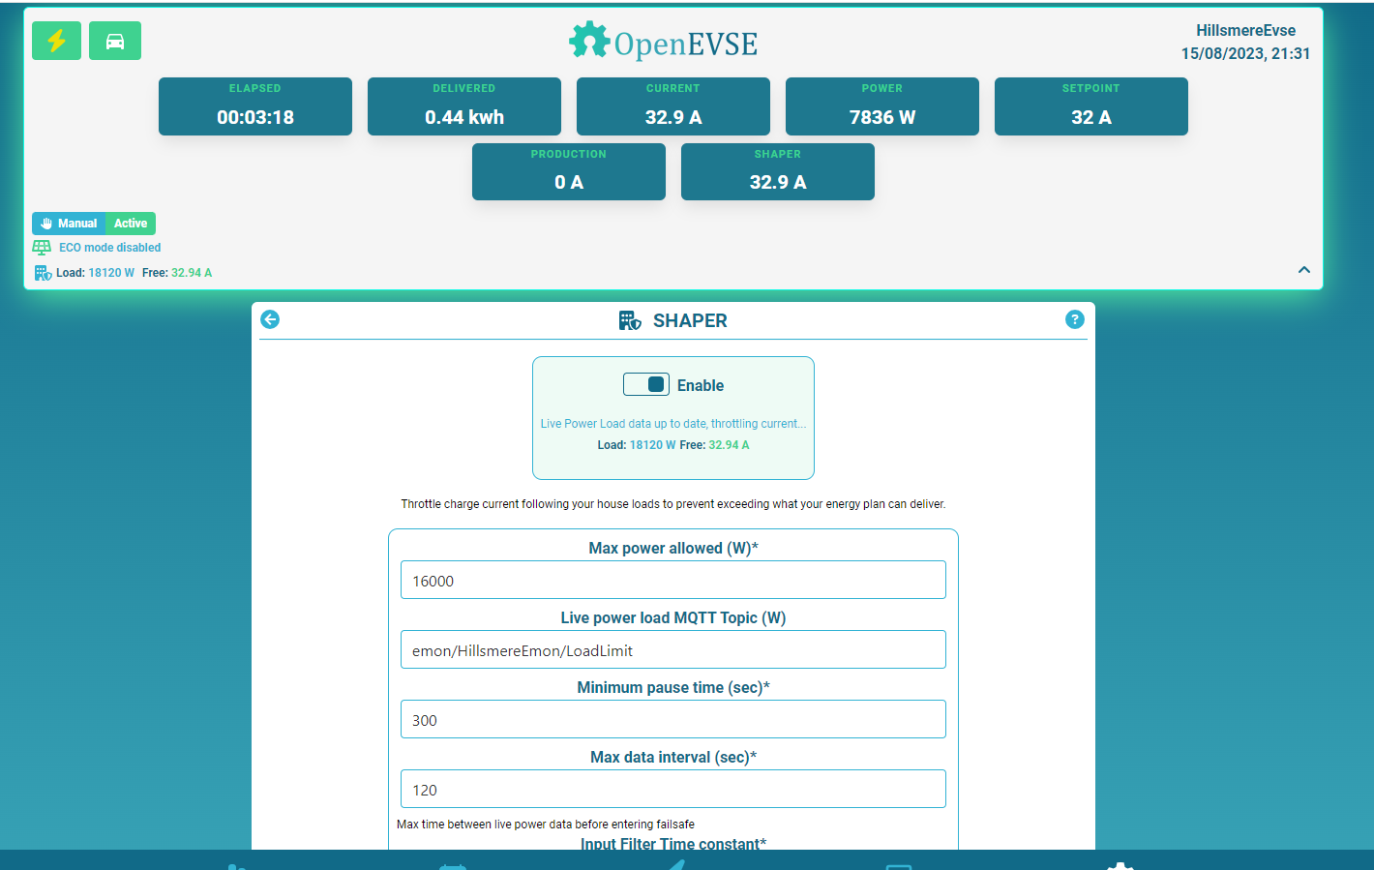Click the Minimum pause time input field
Screen dimensions: 1374x870
click(673, 719)
